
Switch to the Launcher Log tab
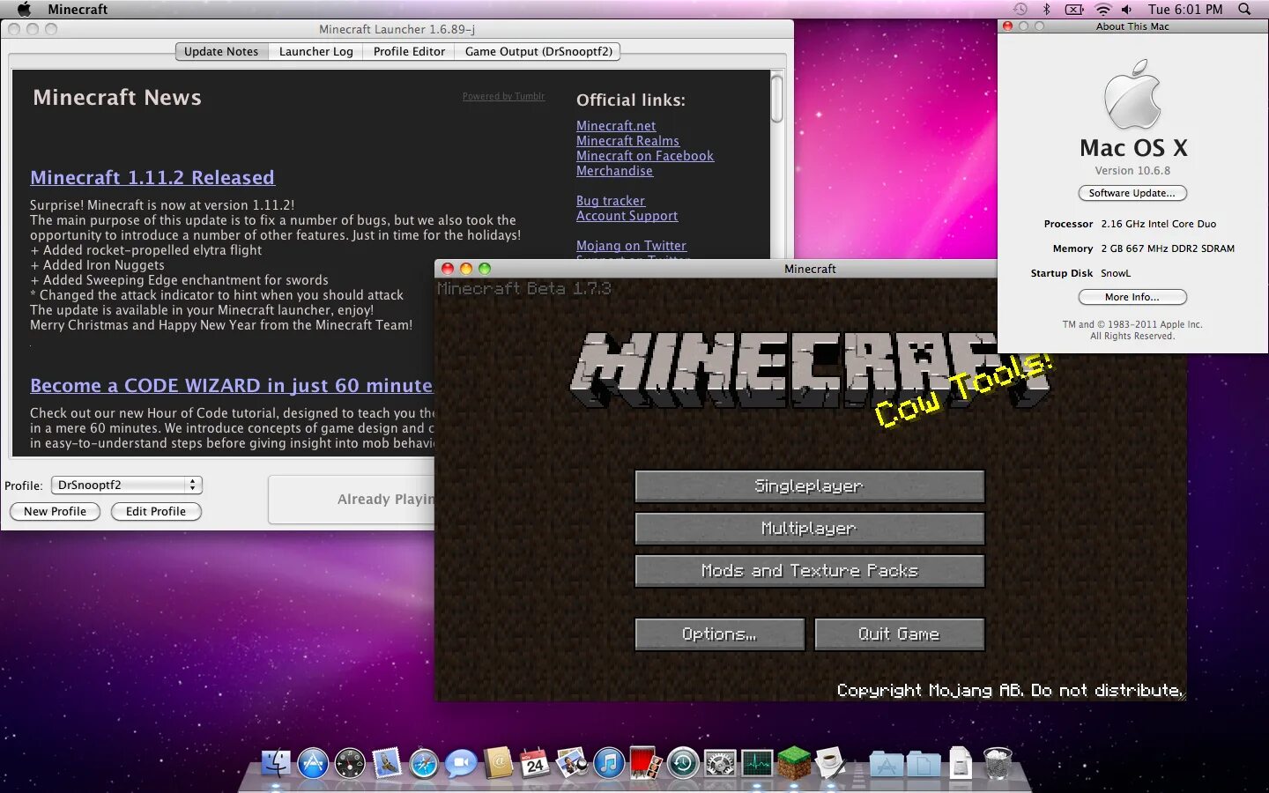316,51
